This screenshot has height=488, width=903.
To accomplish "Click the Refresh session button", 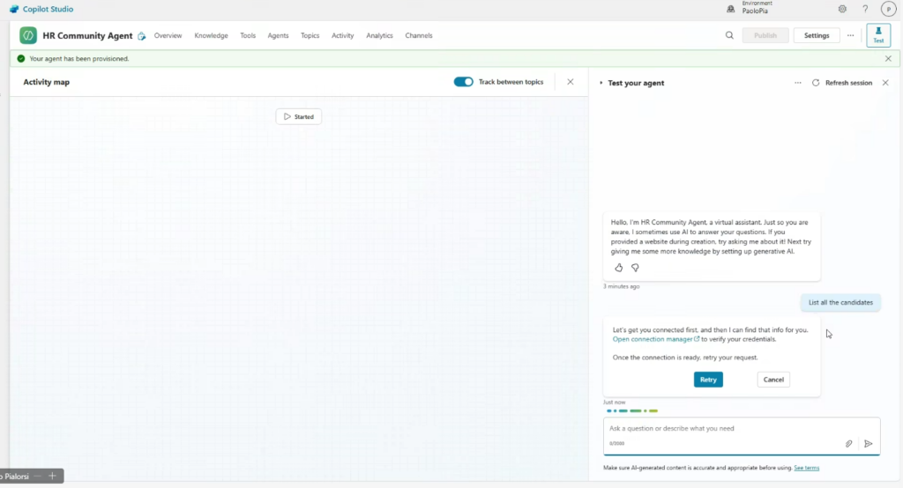I will pyautogui.click(x=842, y=83).
